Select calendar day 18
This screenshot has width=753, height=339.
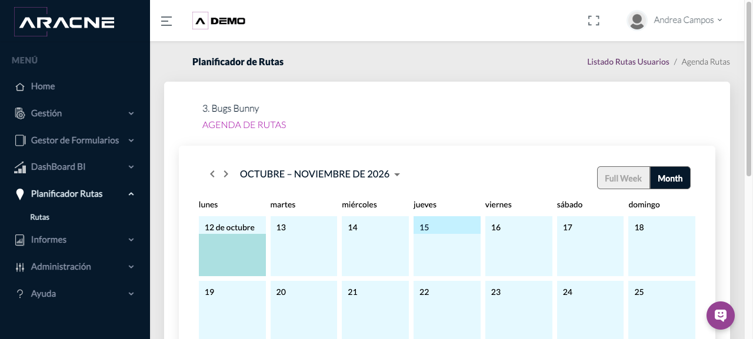click(662, 246)
